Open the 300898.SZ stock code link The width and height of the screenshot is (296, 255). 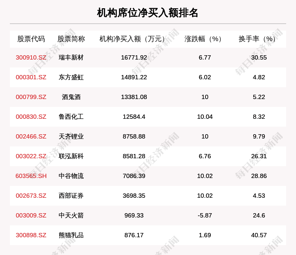(x=31, y=235)
